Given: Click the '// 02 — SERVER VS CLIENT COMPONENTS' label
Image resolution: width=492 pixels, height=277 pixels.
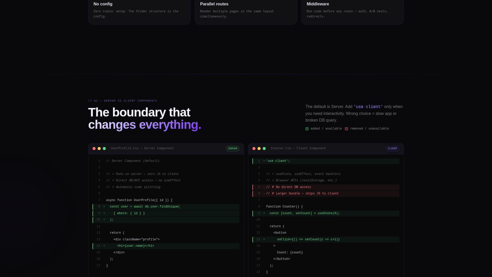Looking at the screenshot, I should tap(122, 101).
